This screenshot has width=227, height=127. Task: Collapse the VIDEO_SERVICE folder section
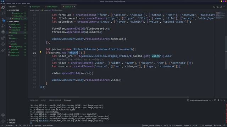coord(14,22)
